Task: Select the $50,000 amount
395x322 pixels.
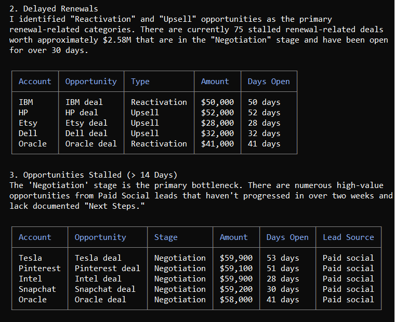Action: (x=217, y=102)
